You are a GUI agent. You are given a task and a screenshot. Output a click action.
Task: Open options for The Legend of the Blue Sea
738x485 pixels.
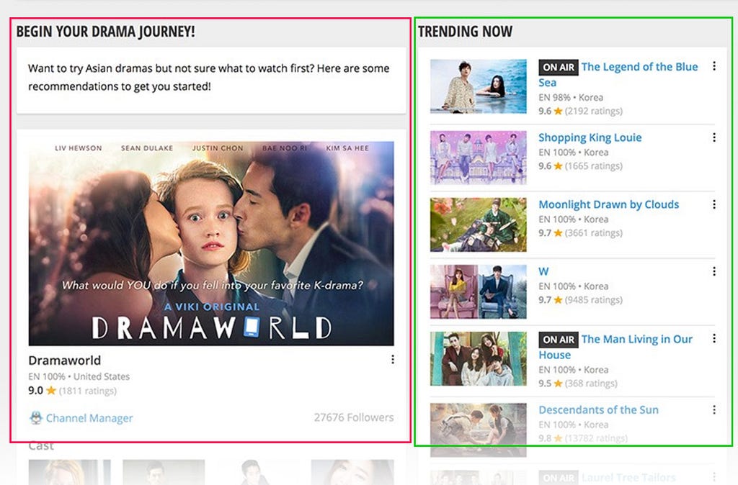[714, 66]
